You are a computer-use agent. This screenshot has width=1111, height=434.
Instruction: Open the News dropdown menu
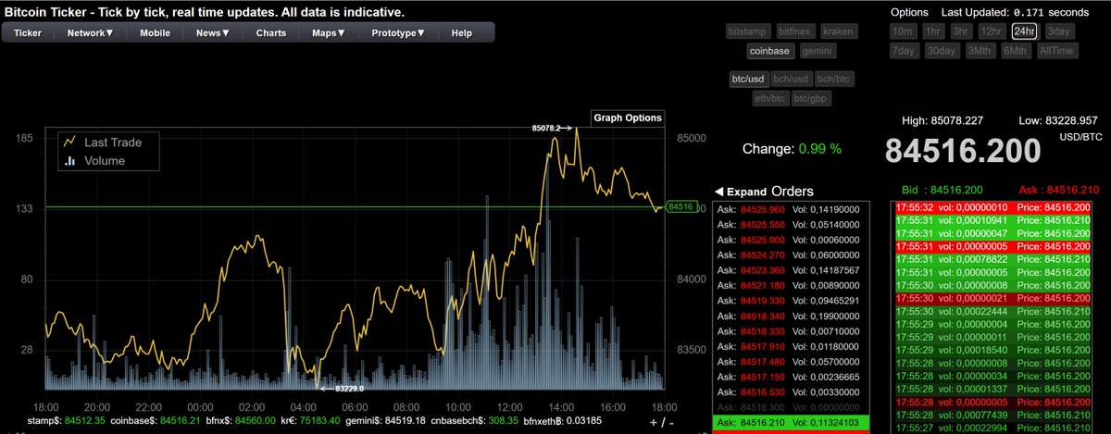click(x=213, y=32)
